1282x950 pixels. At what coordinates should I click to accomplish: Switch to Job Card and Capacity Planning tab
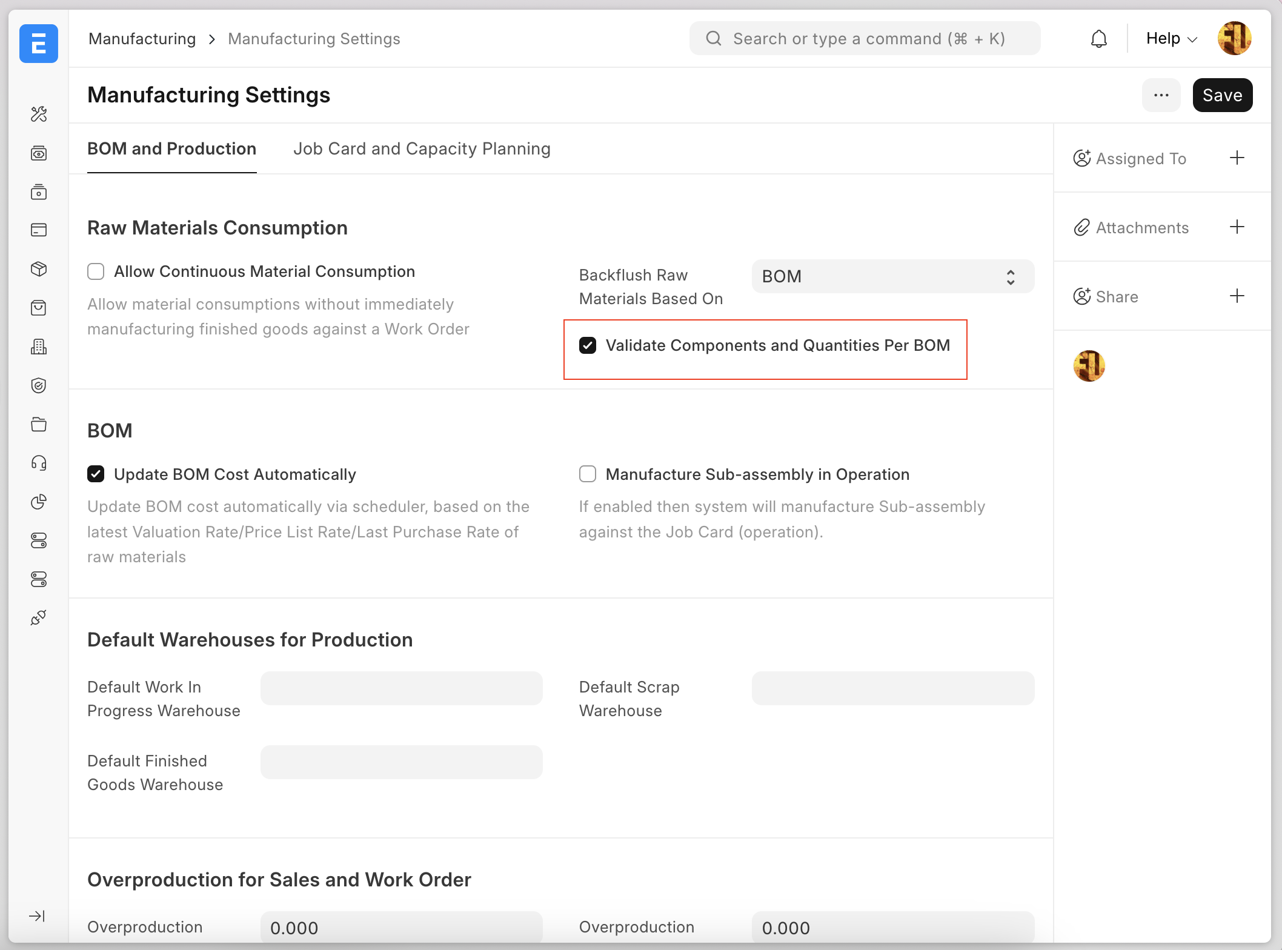click(422, 149)
